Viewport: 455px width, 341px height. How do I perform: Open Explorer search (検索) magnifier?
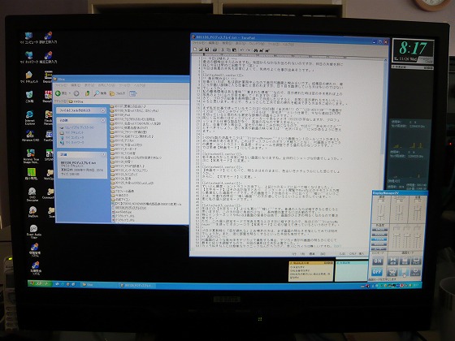click(100, 93)
